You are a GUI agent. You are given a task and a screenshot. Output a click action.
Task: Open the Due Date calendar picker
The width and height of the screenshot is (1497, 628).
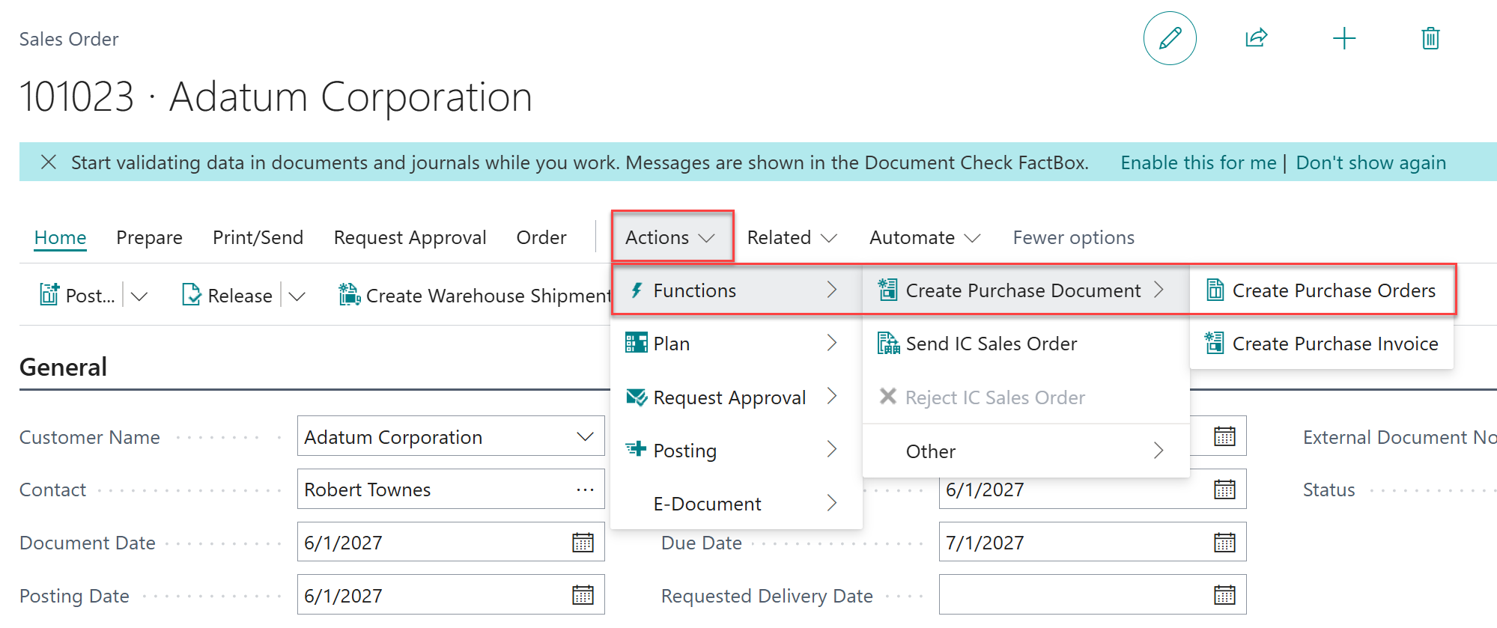[x=1224, y=542]
